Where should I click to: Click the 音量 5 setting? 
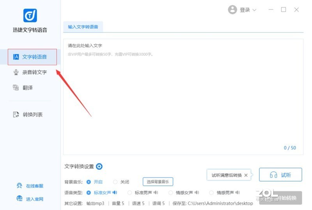(118, 203)
